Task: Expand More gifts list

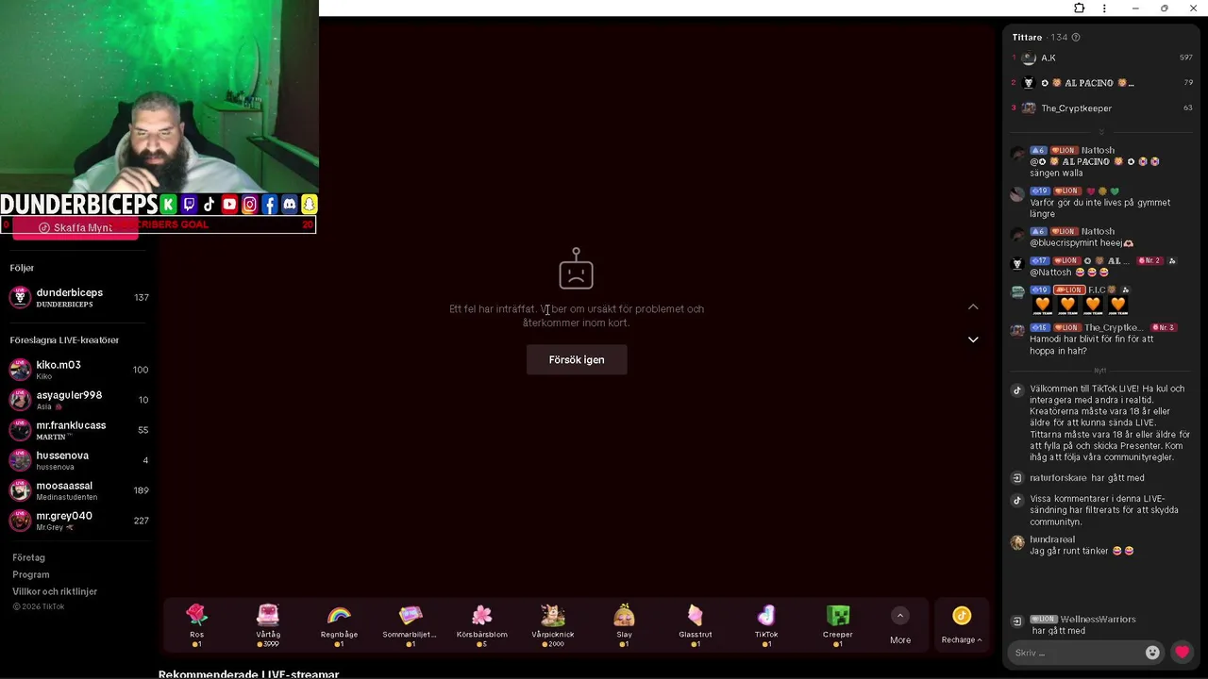Action: [x=900, y=624]
